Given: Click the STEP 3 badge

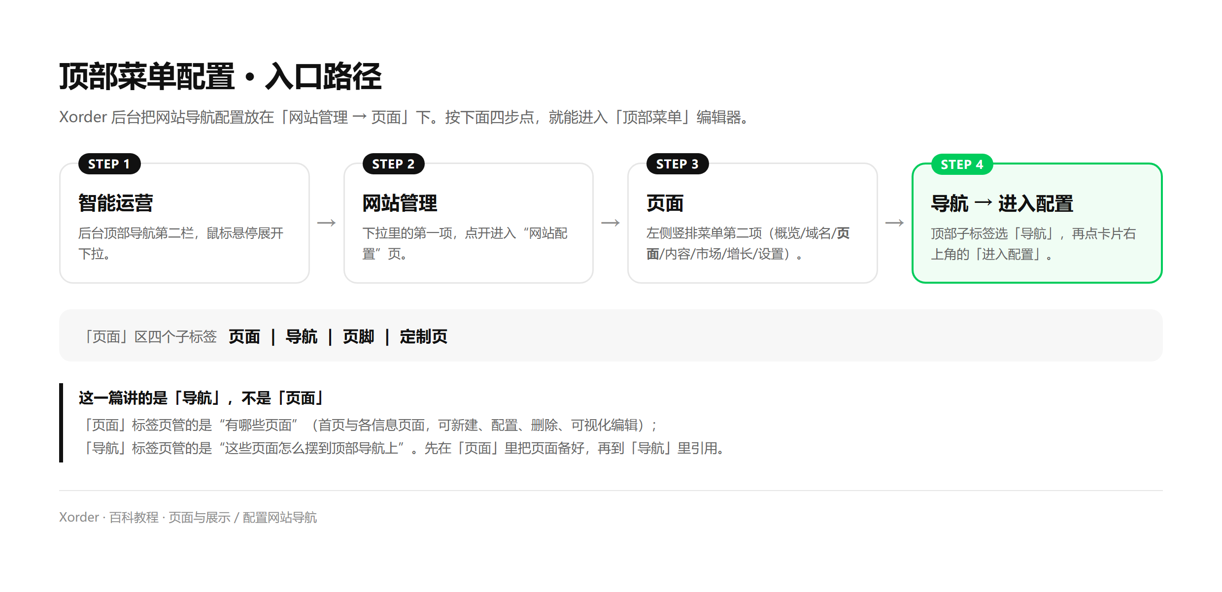Looking at the screenshot, I should (678, 164).
